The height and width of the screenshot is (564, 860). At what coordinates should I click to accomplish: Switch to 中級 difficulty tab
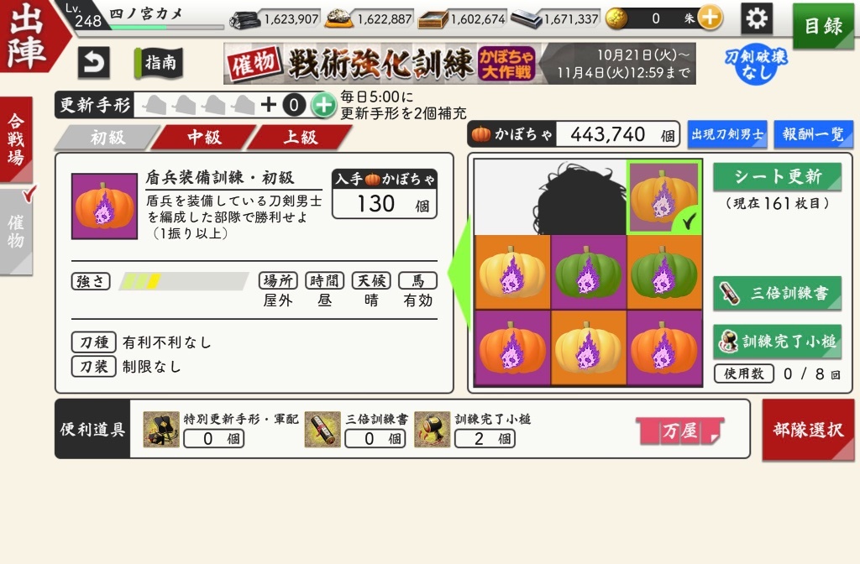(x=204, y=137)
